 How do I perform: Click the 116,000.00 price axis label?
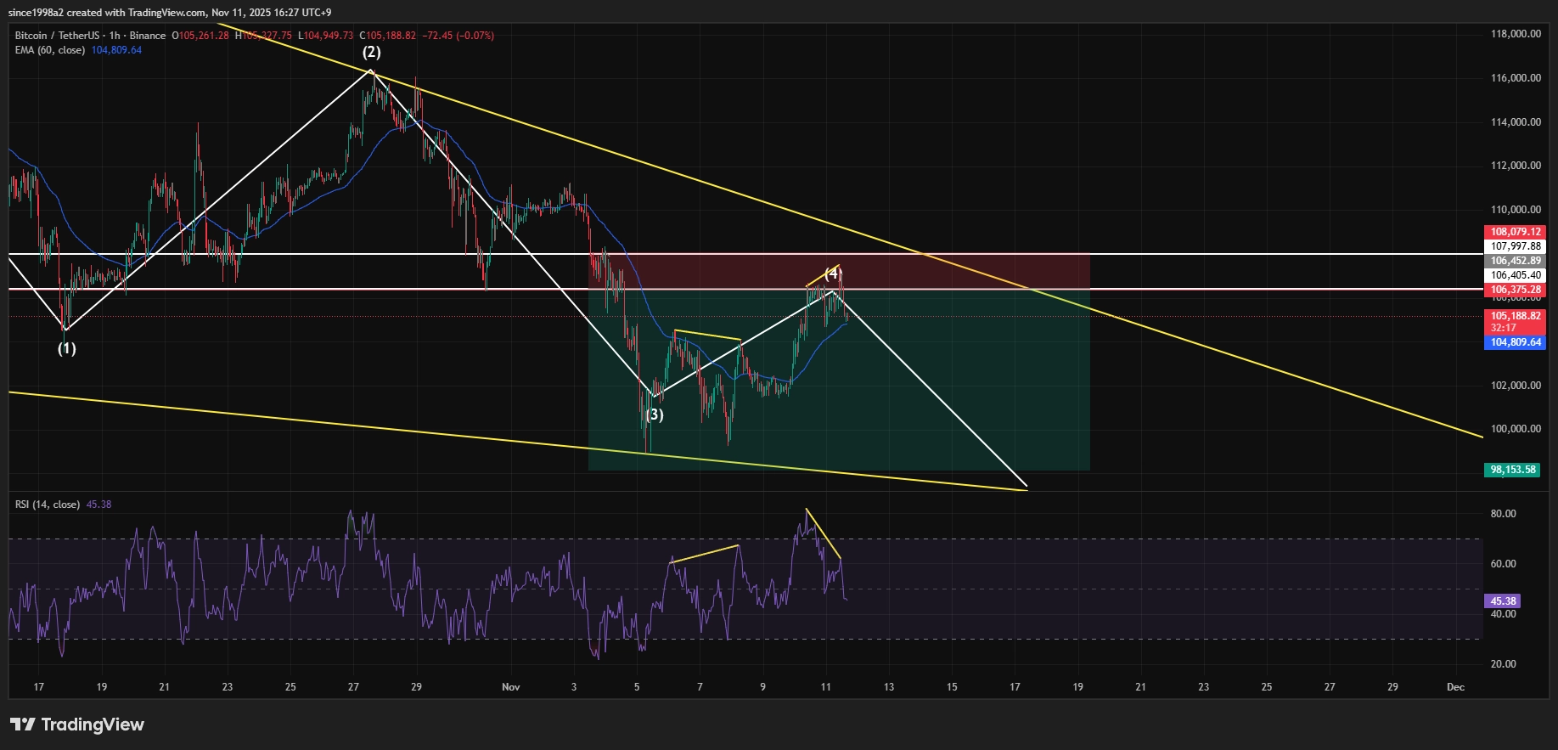pyautogui.click(x=1516, y=78)
